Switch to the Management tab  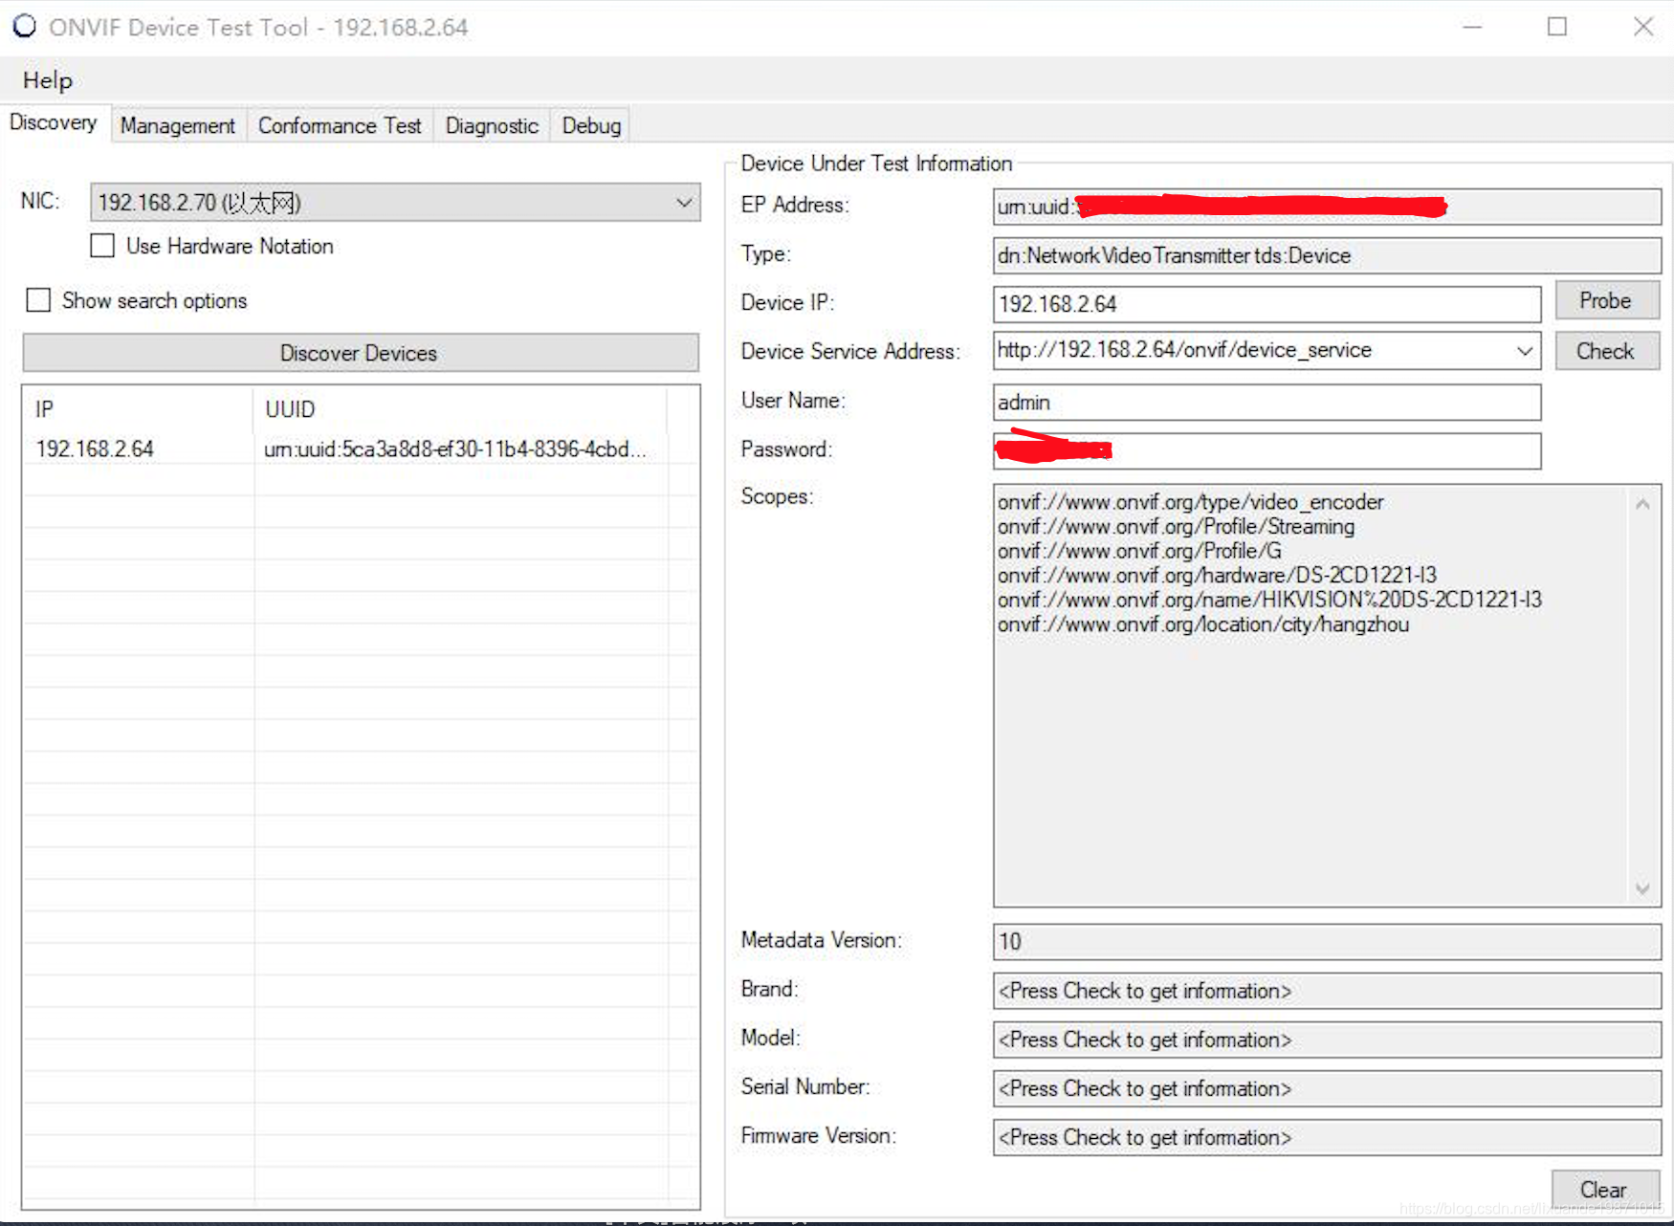coord(178,125)
